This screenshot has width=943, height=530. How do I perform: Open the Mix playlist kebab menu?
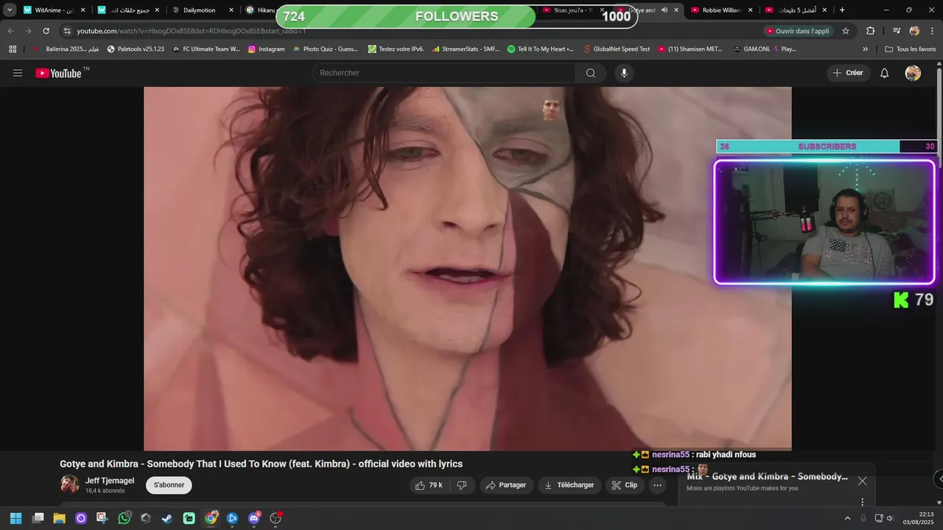(x=862, y=502)
